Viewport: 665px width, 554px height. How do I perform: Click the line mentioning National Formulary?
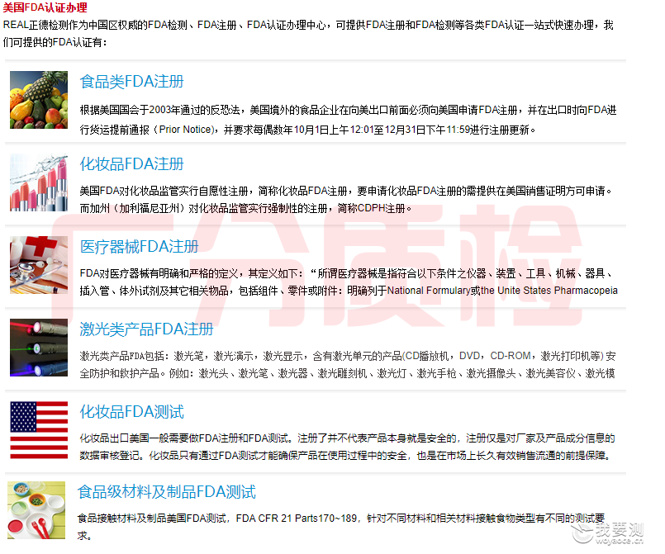click(349, 291)
